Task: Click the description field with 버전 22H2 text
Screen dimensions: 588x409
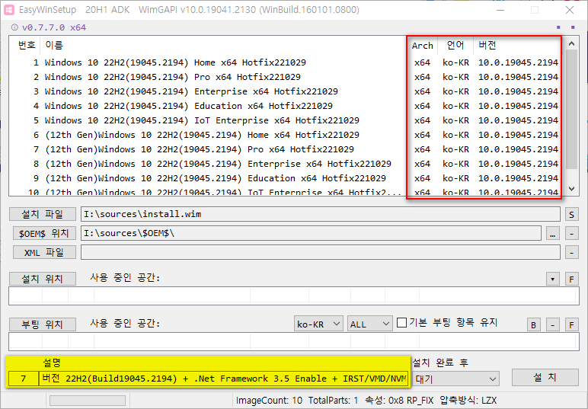Action: [x=223, y=379]
